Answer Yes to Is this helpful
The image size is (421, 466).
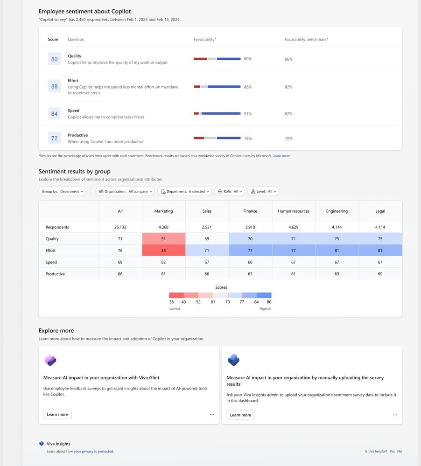pos(392,451)
